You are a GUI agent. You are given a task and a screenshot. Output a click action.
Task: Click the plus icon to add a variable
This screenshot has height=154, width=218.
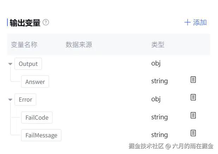coord(187,23)
